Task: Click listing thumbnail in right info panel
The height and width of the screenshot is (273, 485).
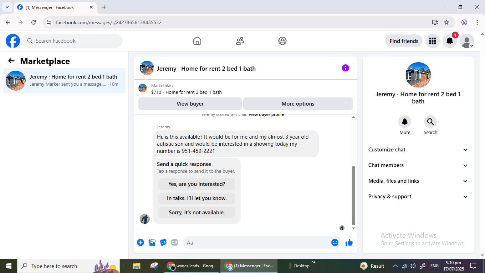Action: 418,75
